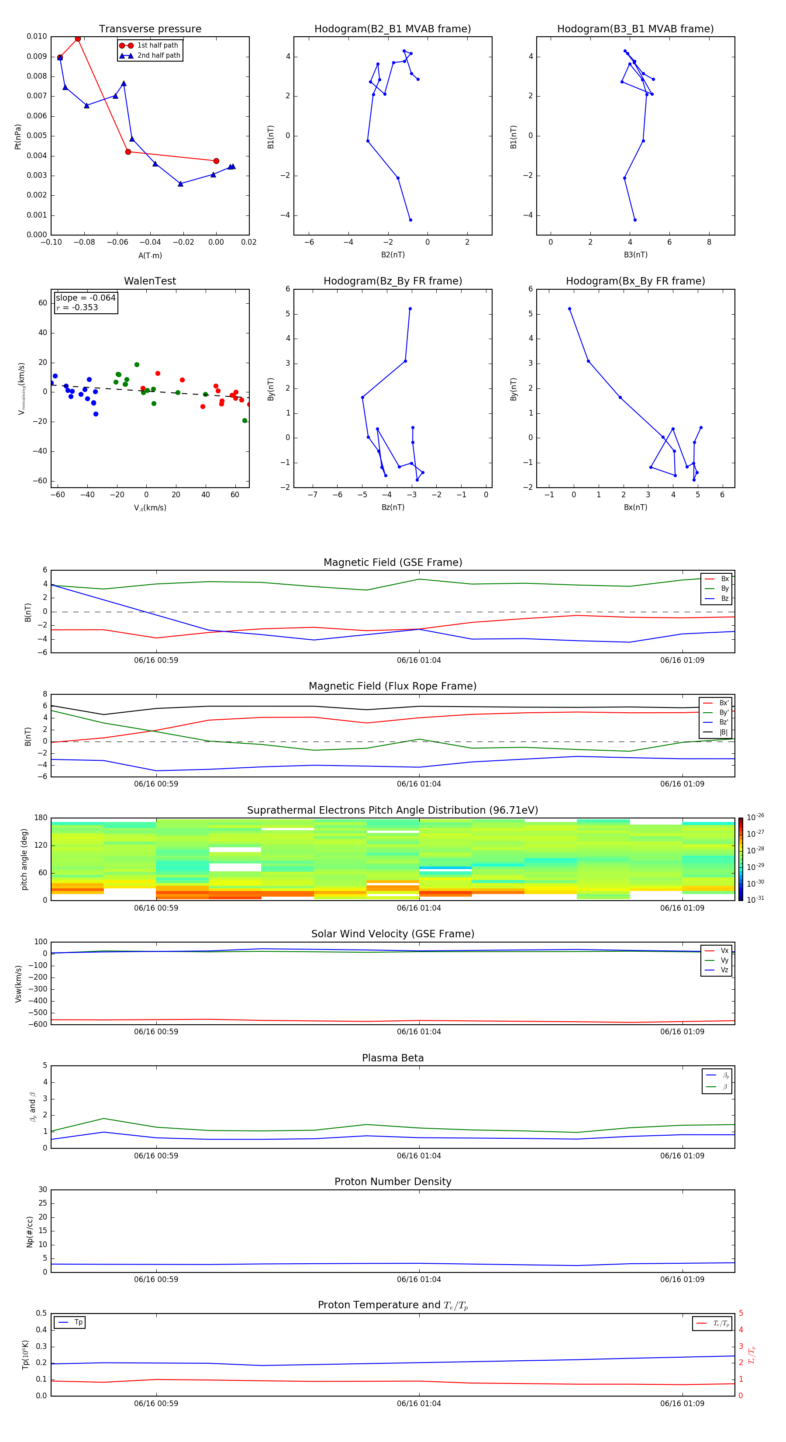786x1442 pixels.
Task: Click the 'pitch angle (deg)' y-axis label
Action: click(x=24, y=859)
